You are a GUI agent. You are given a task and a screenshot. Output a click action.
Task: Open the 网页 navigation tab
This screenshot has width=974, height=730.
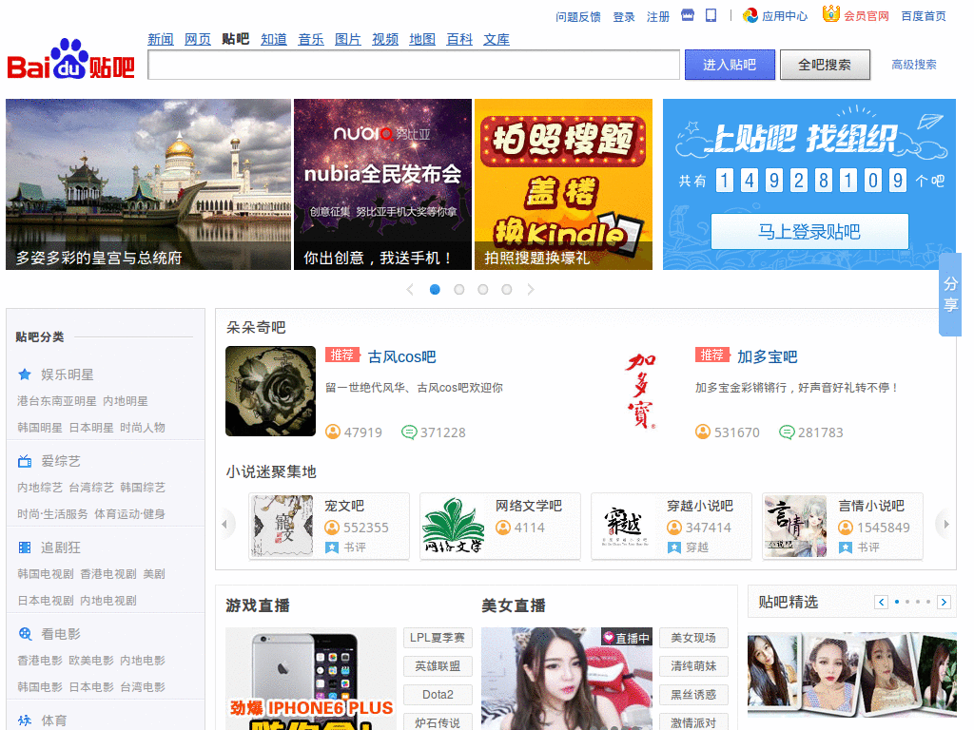pyautogui.click(x=198, y=39)
